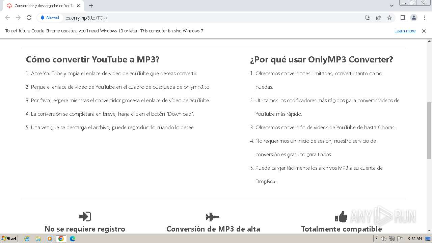Click text 'Ofrecemos conversión de videos de YouTube'
The height and width of the screenshot is (243, 432).
pyautogui.click(x=325, y=127)
